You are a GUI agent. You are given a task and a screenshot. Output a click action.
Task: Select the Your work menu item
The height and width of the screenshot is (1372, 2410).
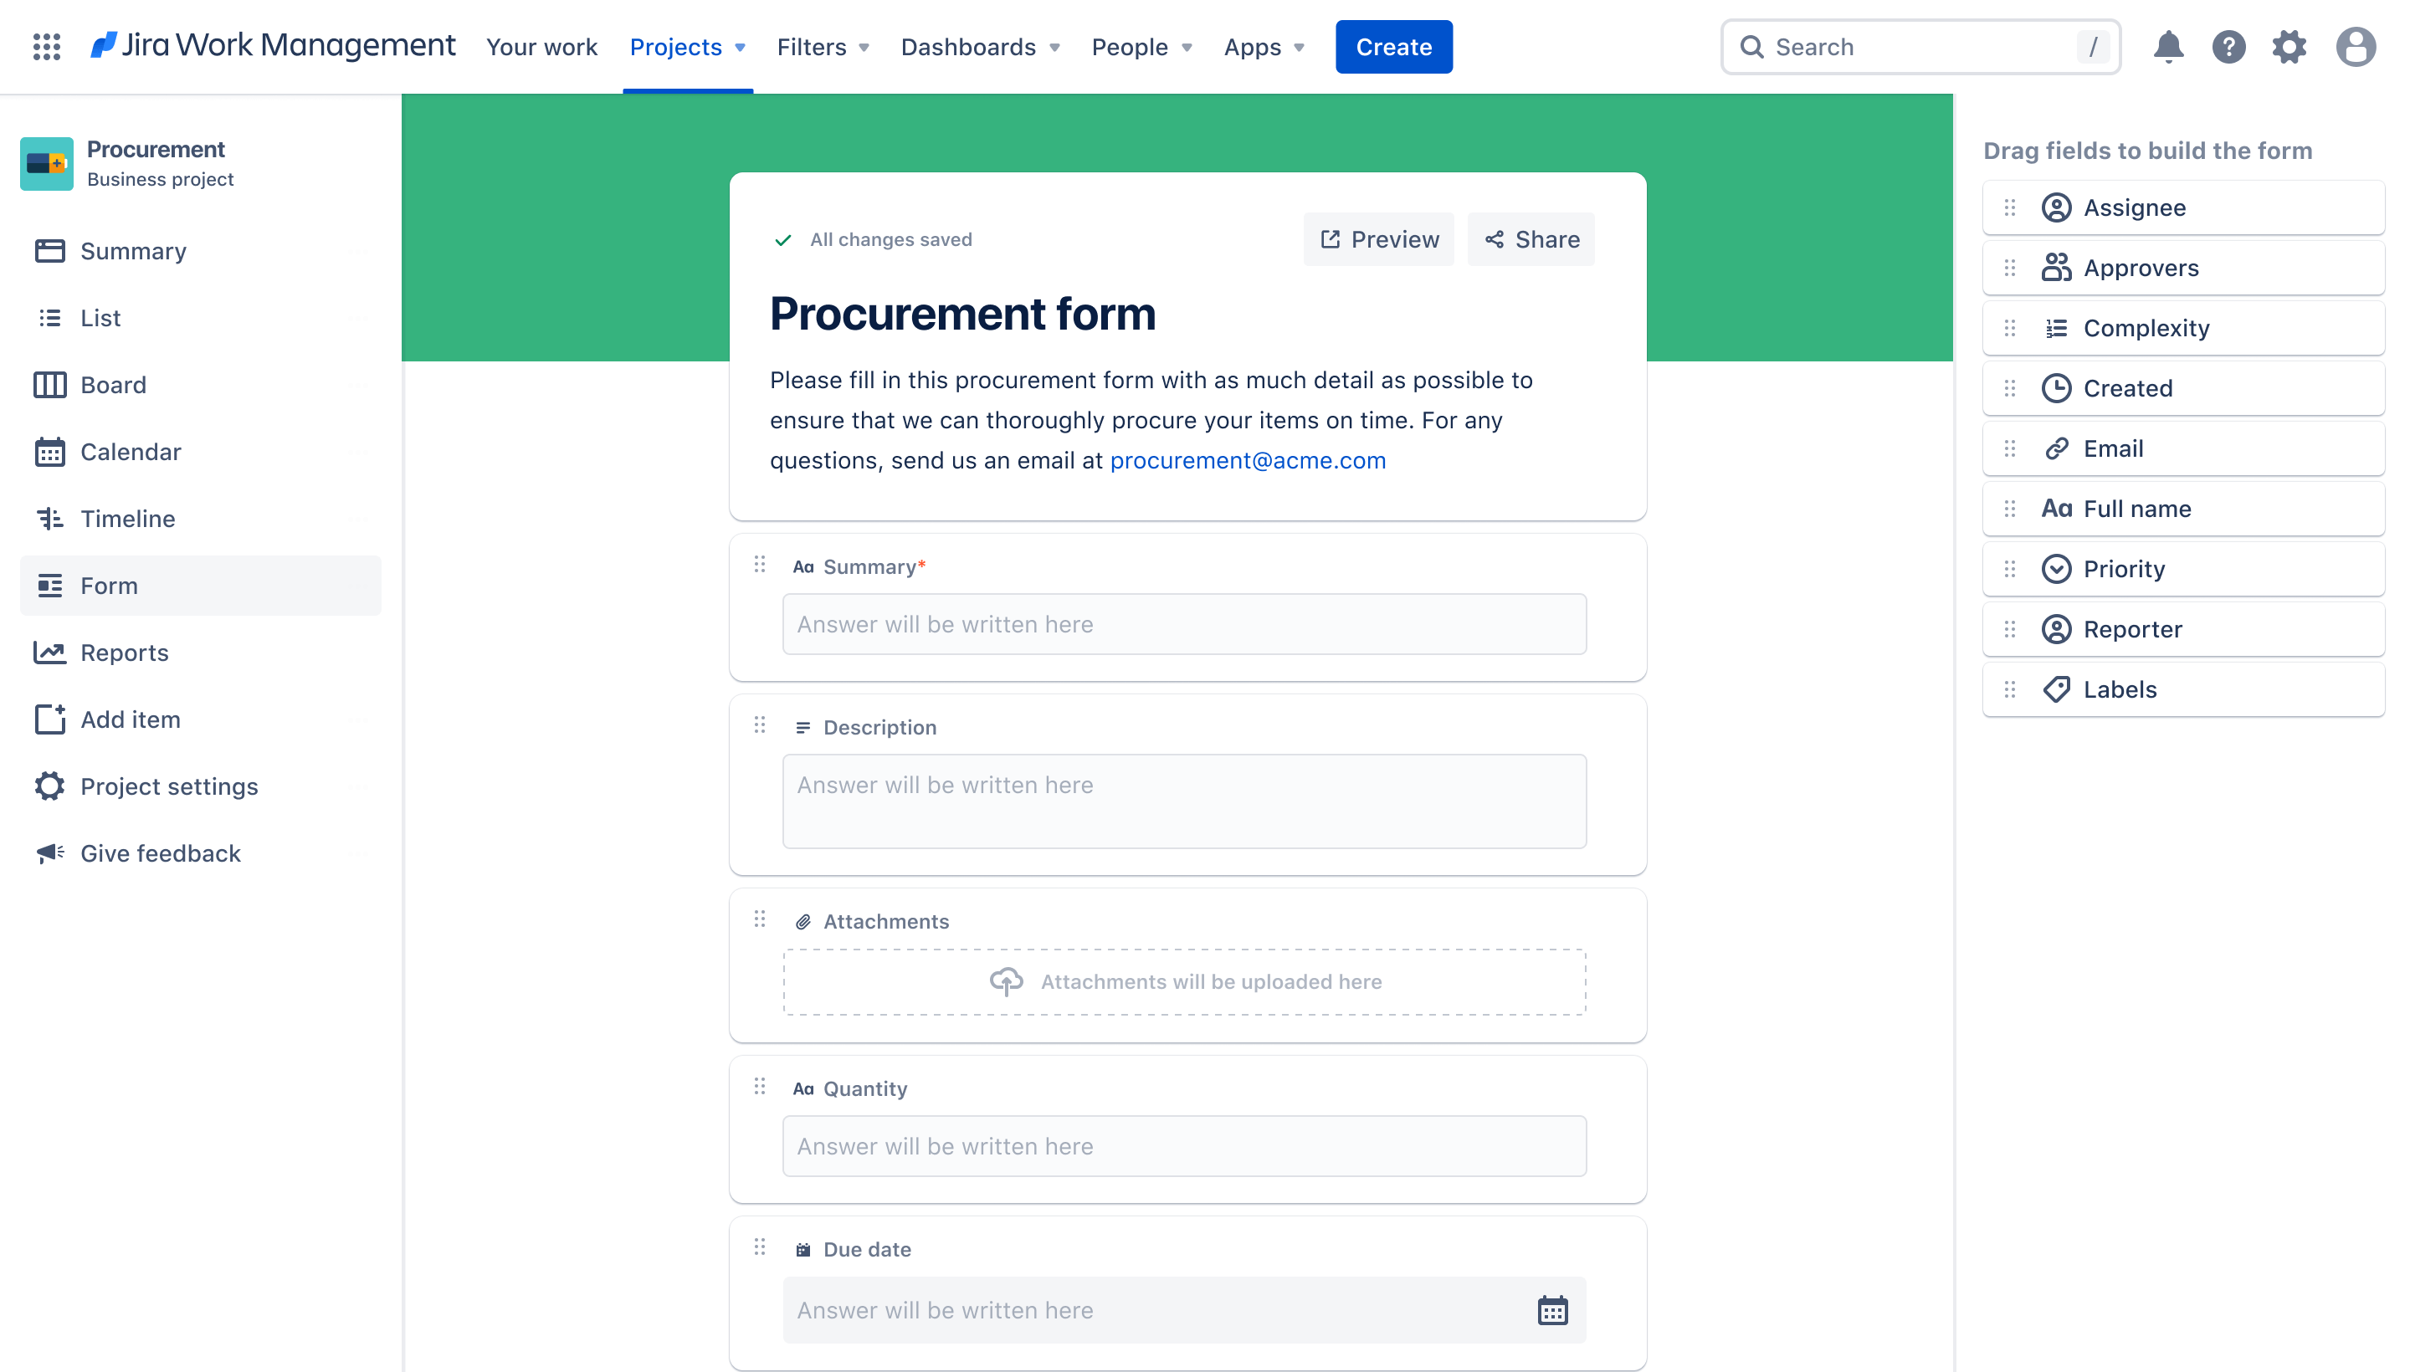coord(541,46)
